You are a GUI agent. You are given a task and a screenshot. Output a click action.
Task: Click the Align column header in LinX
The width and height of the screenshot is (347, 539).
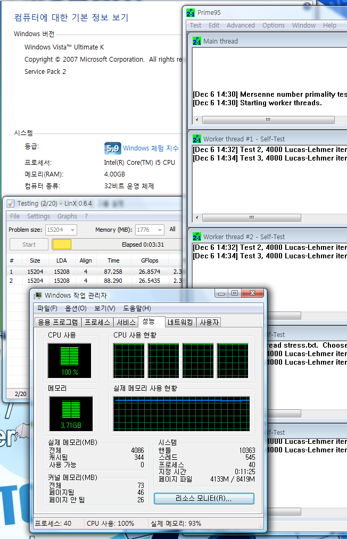pos(85,260)
